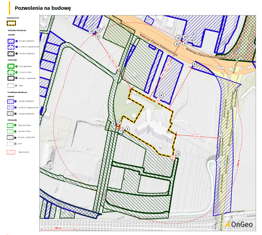Click numbered marker 3 on the map
Screen dimensions: 262x235
178,154
